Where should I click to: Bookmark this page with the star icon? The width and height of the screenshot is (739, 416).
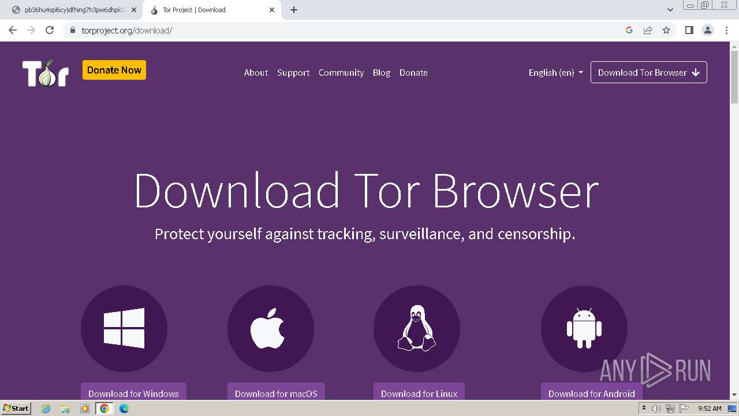tap(666, 30)
